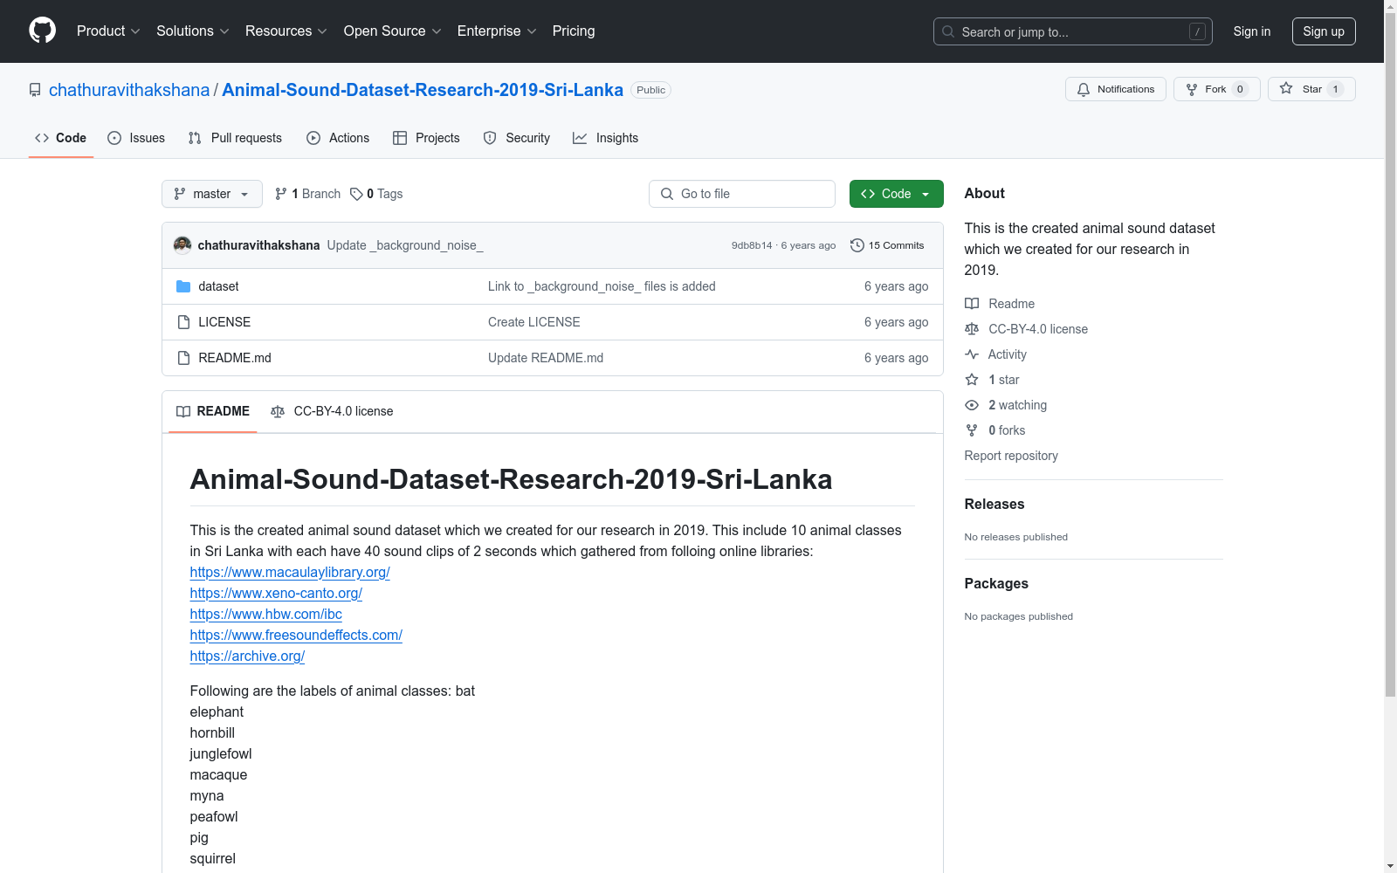Click the Create LICENSE commit message

pos(534,322)
